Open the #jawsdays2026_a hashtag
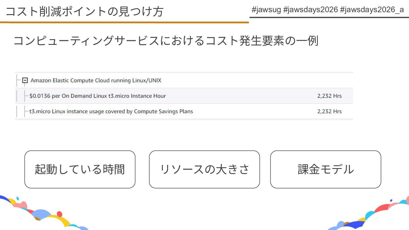The image size is (409, 230). click(x=372, y=10)
